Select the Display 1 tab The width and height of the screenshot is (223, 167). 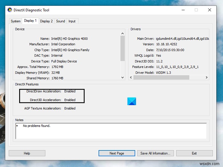pos(30,21)
